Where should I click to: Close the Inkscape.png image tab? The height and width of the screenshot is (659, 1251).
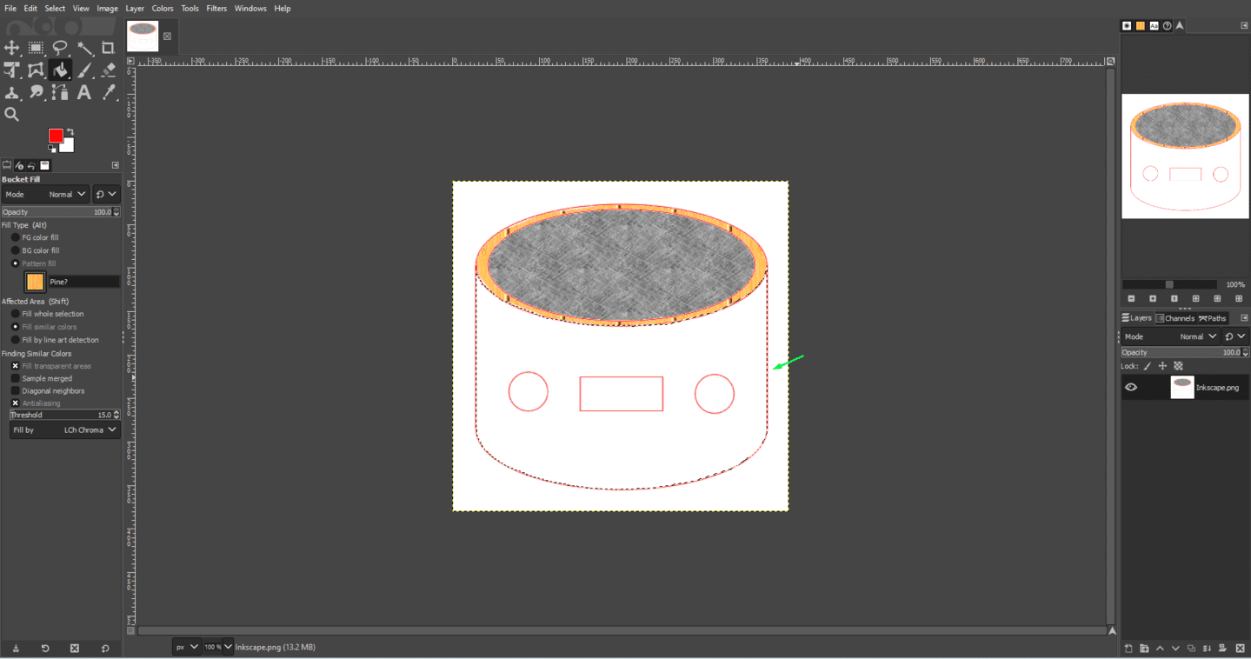[167, 37]
